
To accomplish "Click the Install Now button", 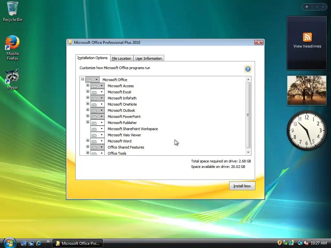I will pos(242,186).
